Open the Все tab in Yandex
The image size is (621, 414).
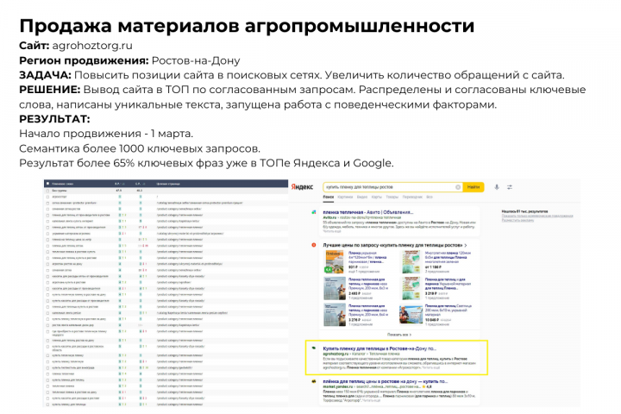[430, 197]
